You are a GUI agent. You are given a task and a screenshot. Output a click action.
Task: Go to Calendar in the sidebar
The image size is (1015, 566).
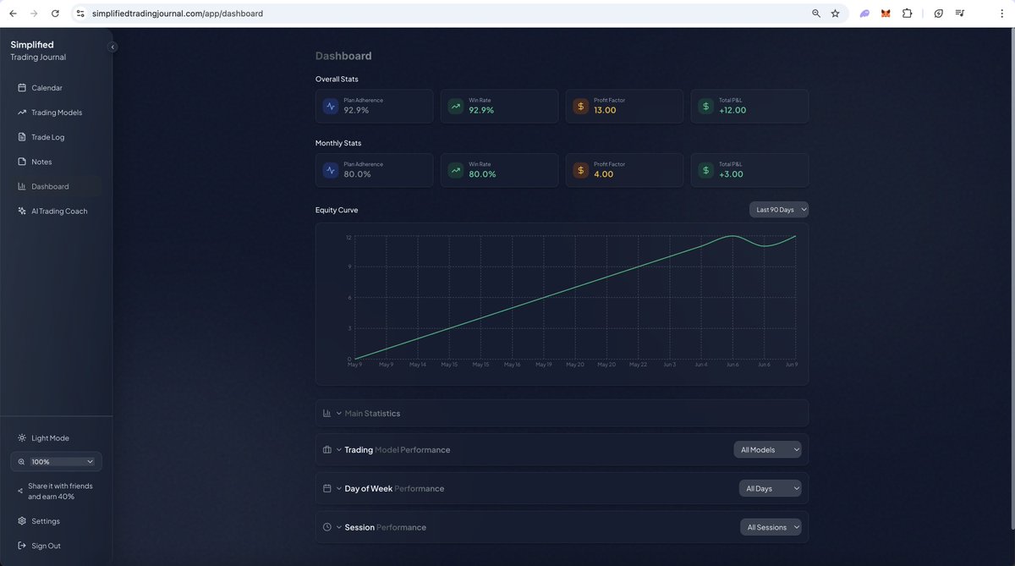point(56,88)
